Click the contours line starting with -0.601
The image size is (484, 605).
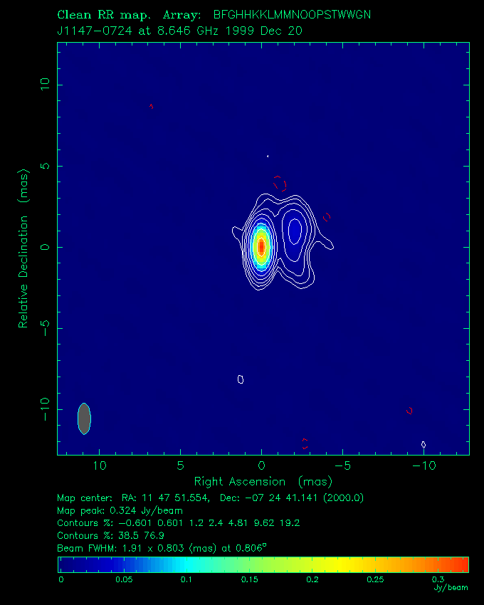(x=179, y=523)
